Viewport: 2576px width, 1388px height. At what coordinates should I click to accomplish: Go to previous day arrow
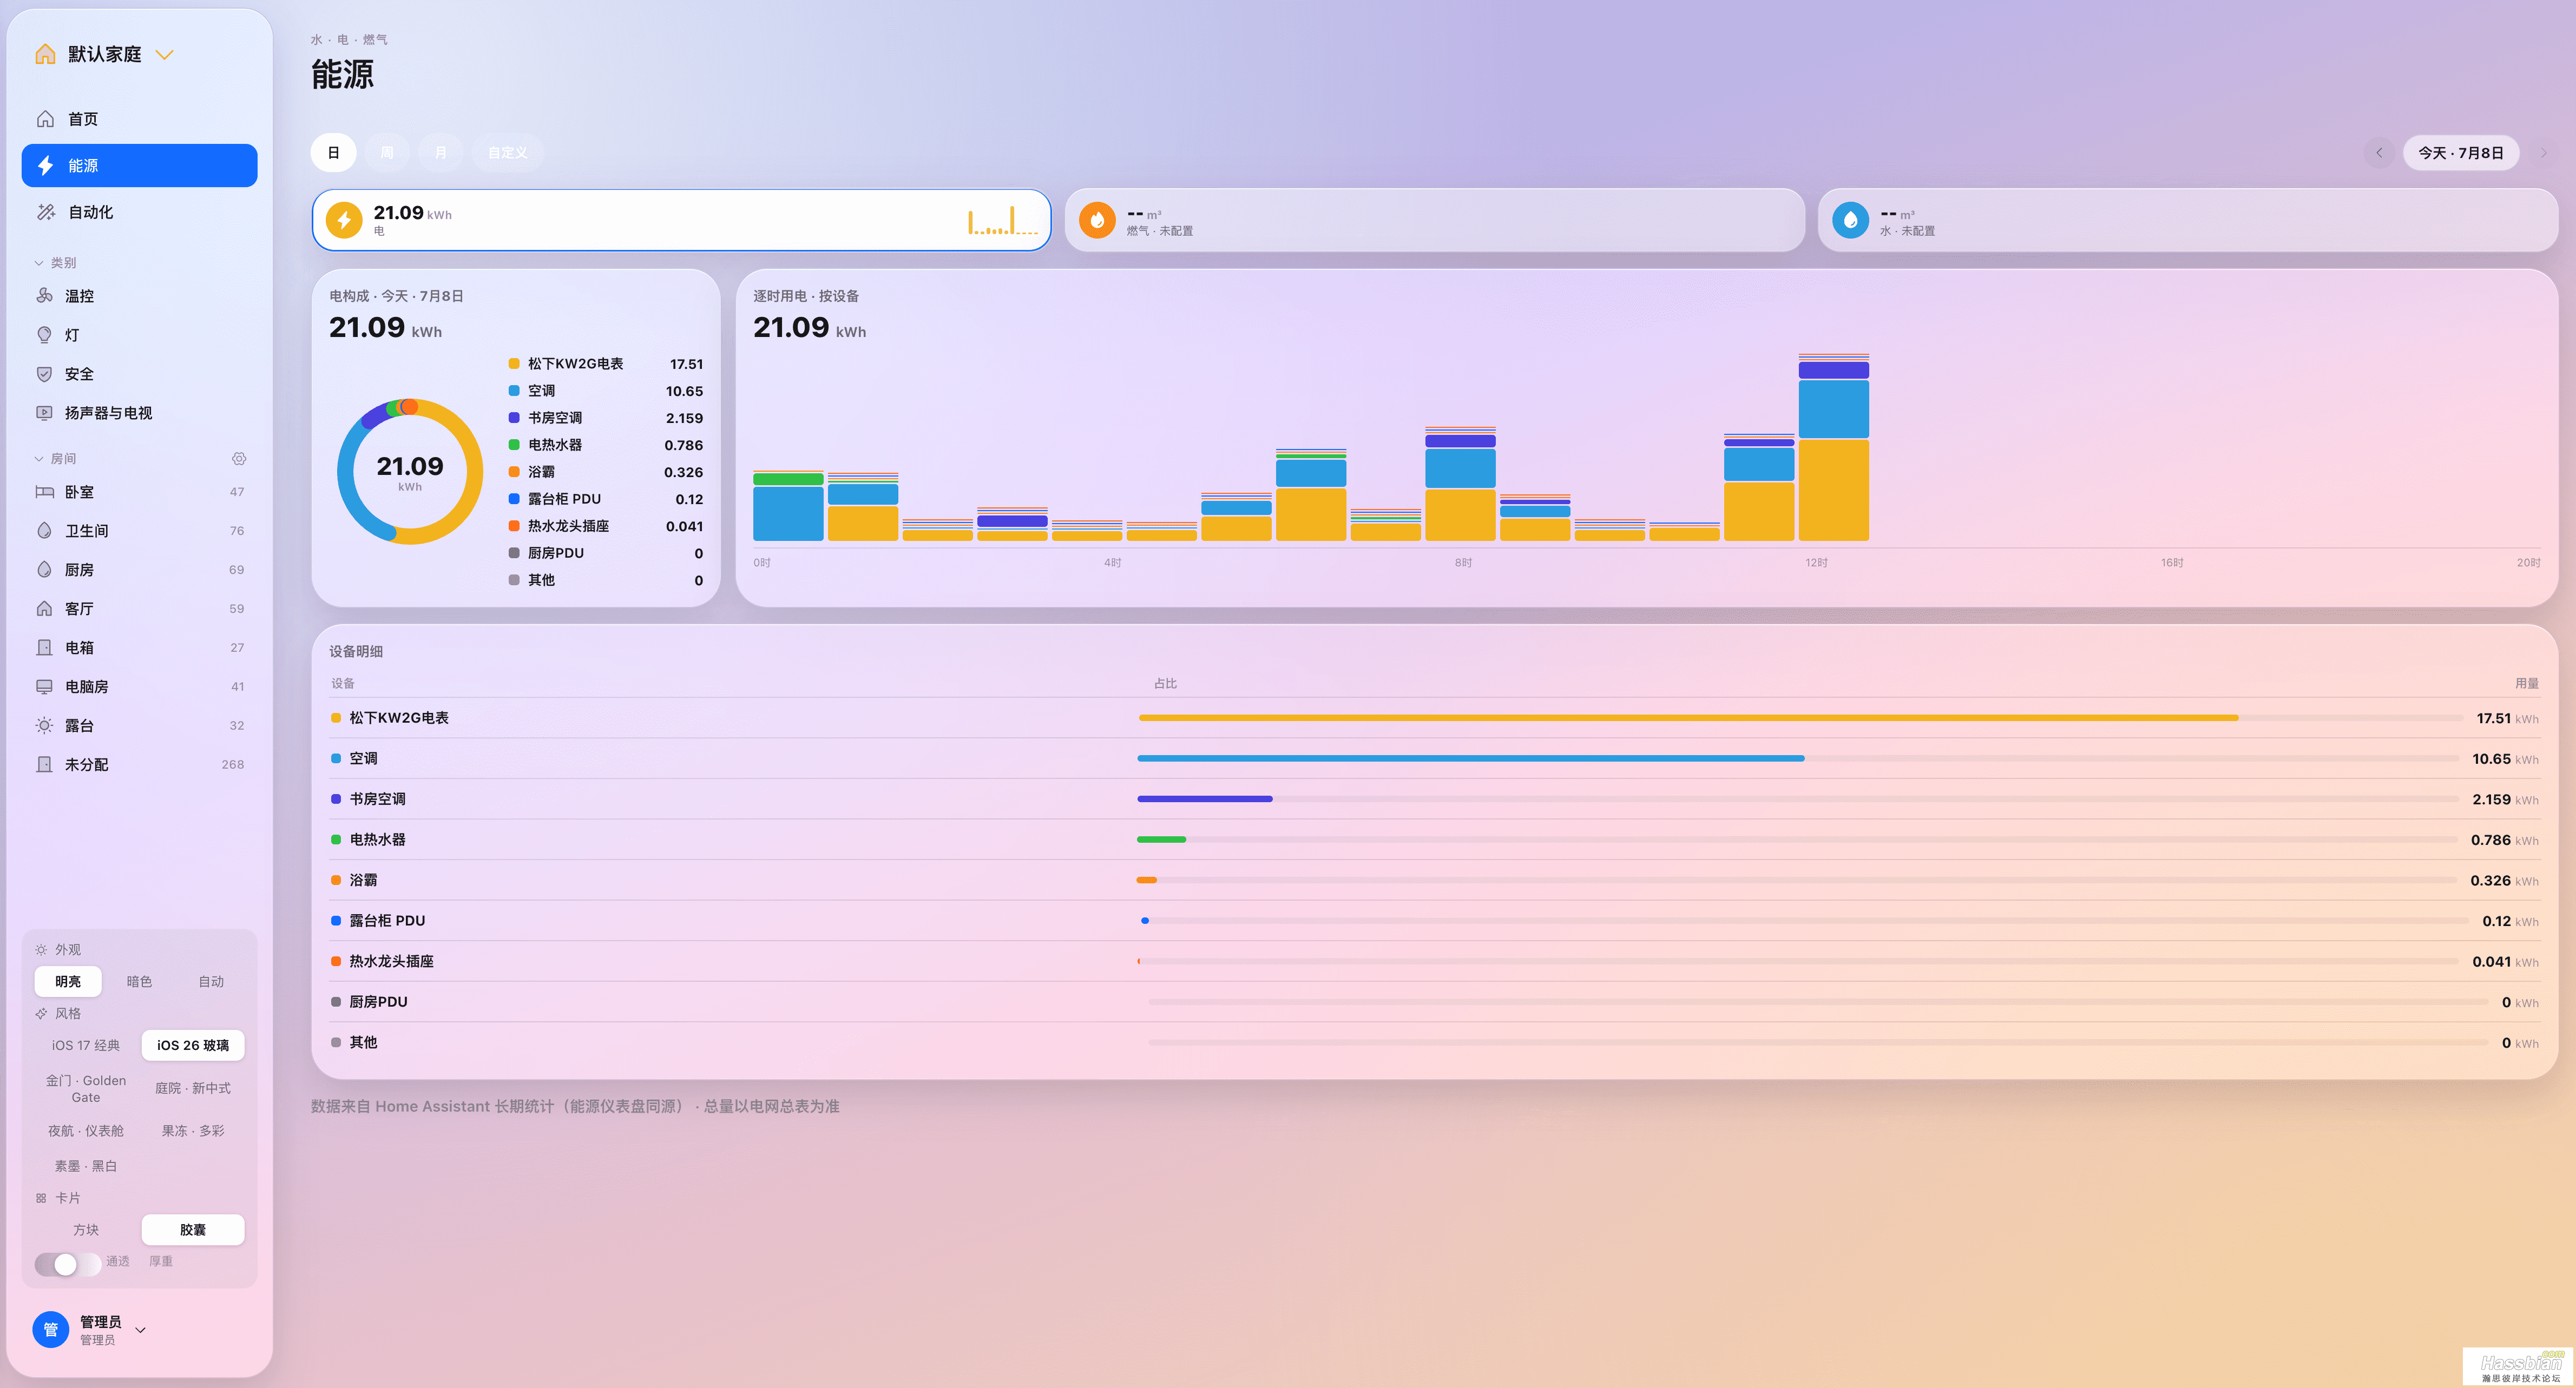click(x=2379, y=153)
